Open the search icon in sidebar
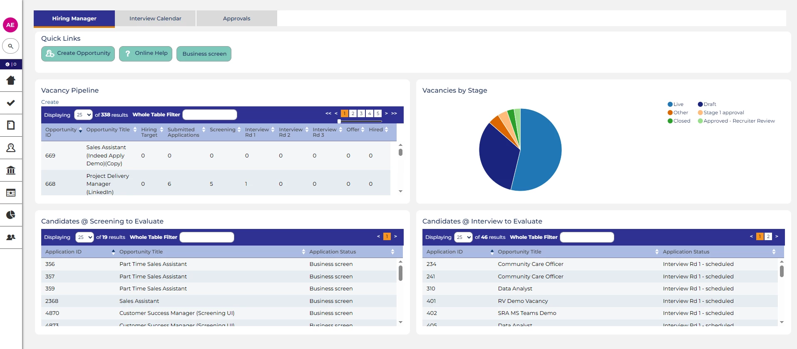 pos(11,46)
